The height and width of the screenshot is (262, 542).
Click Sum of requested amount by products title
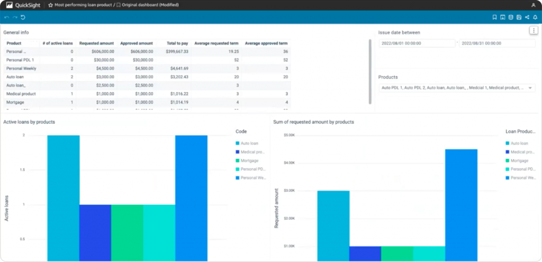(x=313, y=122)
